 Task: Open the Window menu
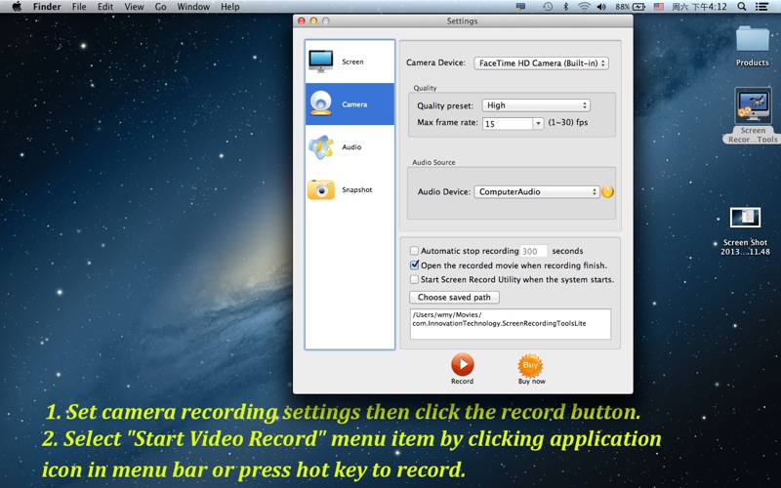(193, 7)
